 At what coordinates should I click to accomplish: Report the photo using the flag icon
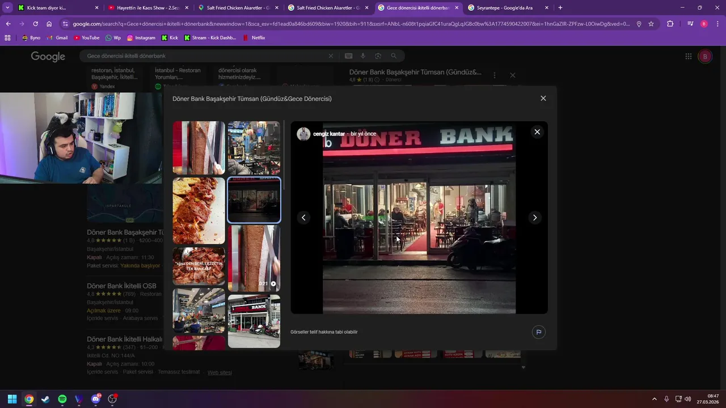[x=539, y=332]
